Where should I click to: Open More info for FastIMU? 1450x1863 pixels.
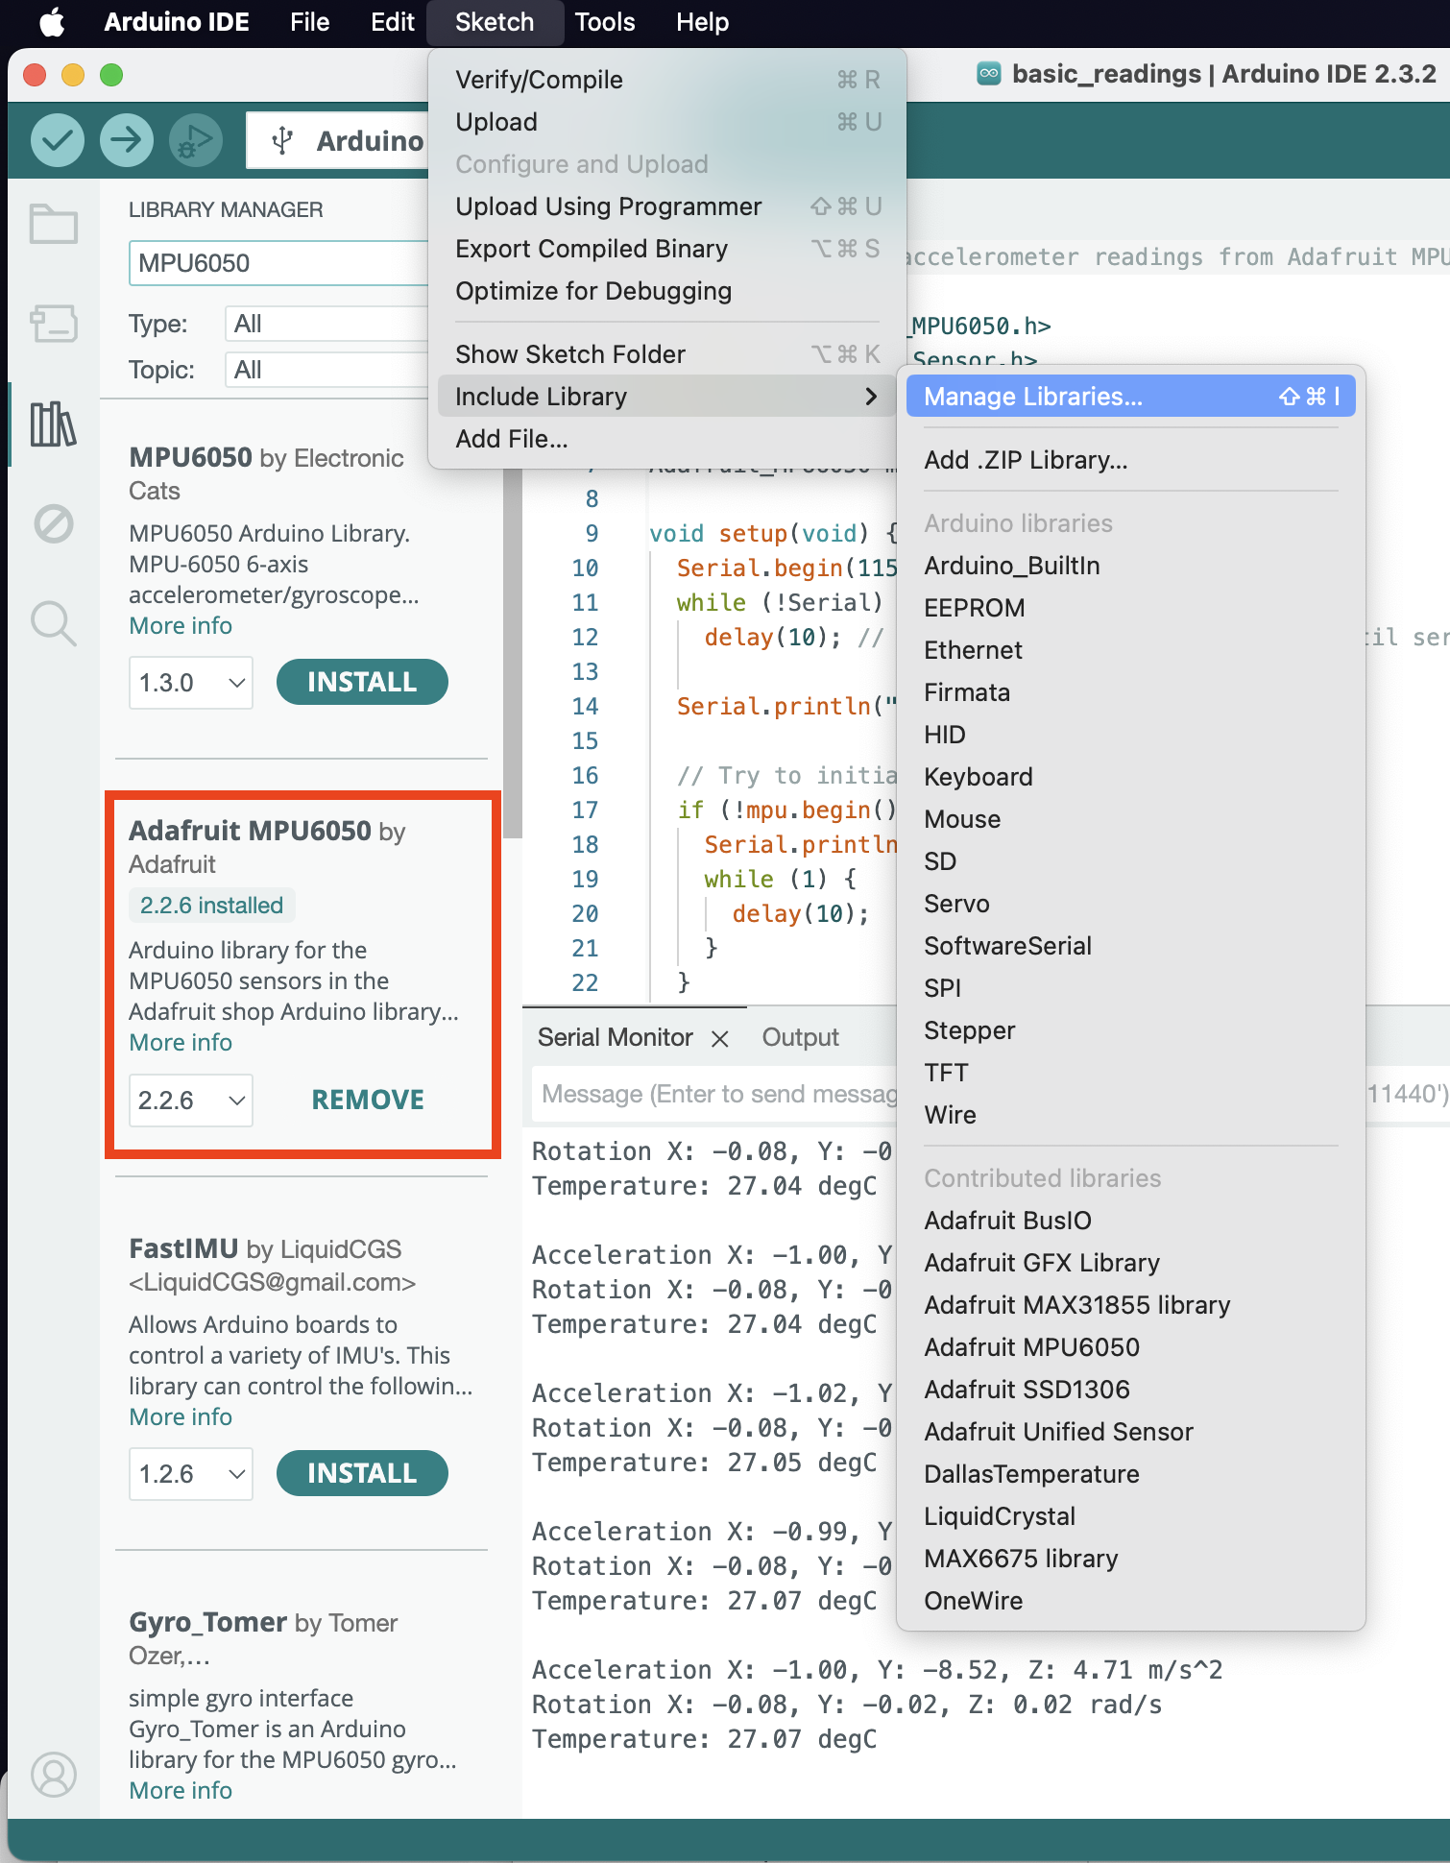pos(181,1417)
